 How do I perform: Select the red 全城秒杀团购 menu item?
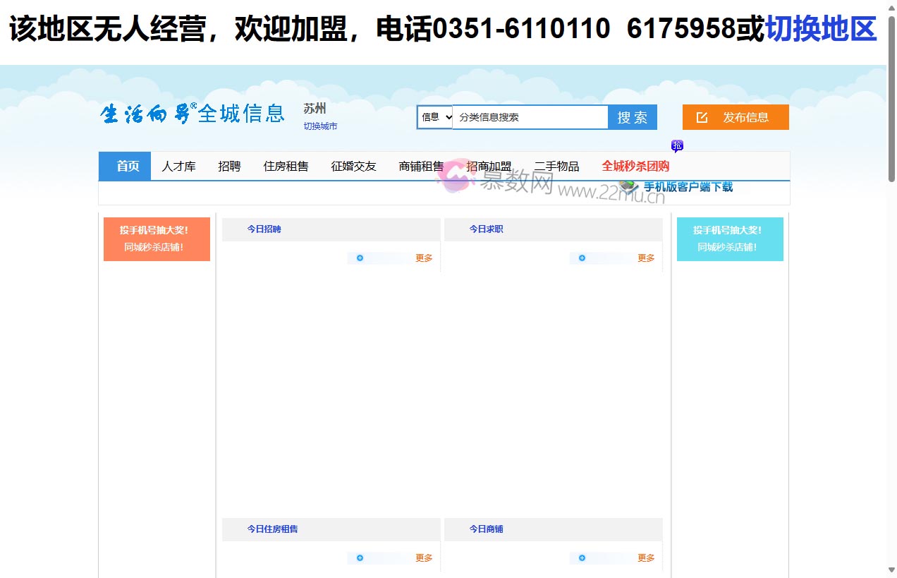[636, 166]
